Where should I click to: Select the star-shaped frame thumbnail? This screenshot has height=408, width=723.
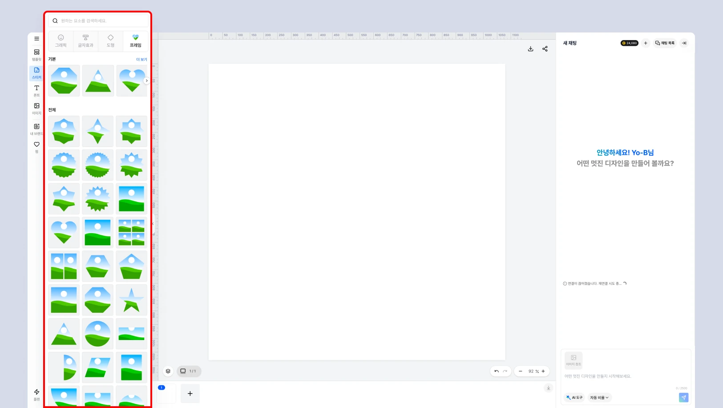(131, 300)
